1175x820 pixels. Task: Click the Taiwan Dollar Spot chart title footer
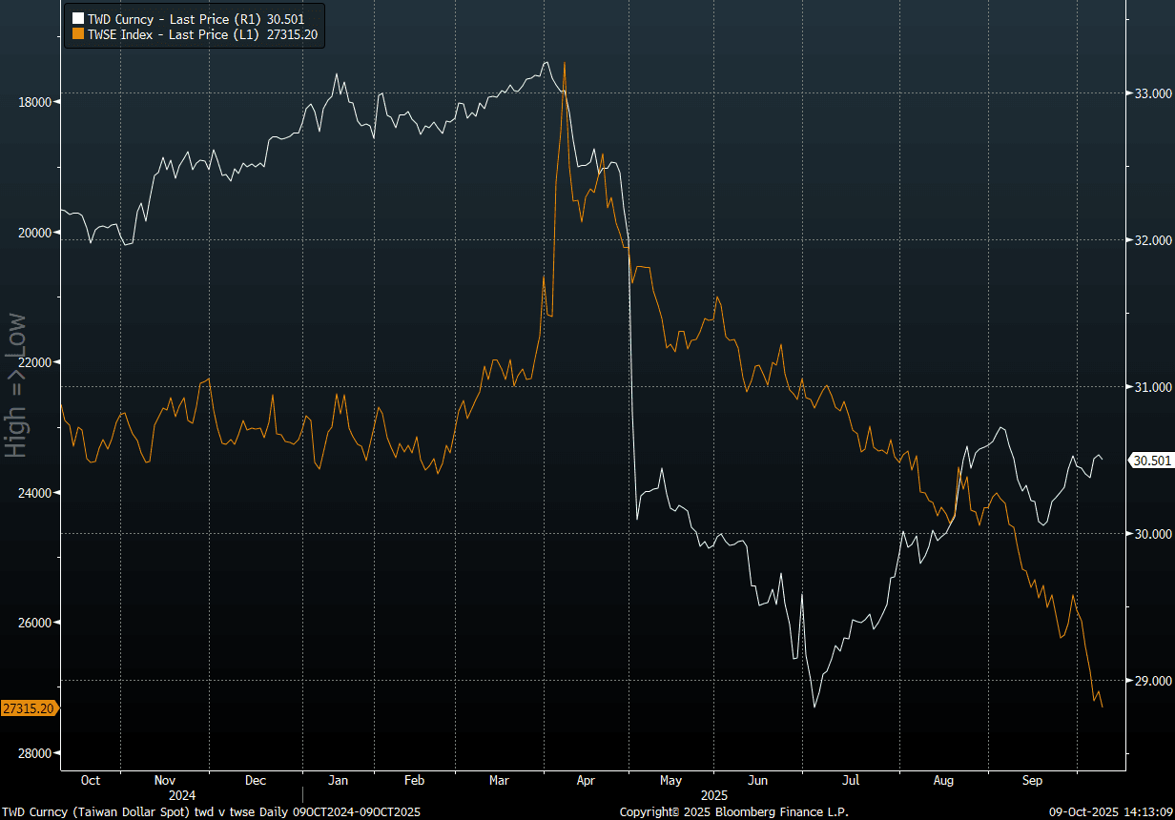[x=210, y=812]
